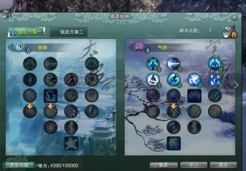Viewport: 246px width, 171px height.
Task: Select the blue energy burst skill icon
Action: 194,80
